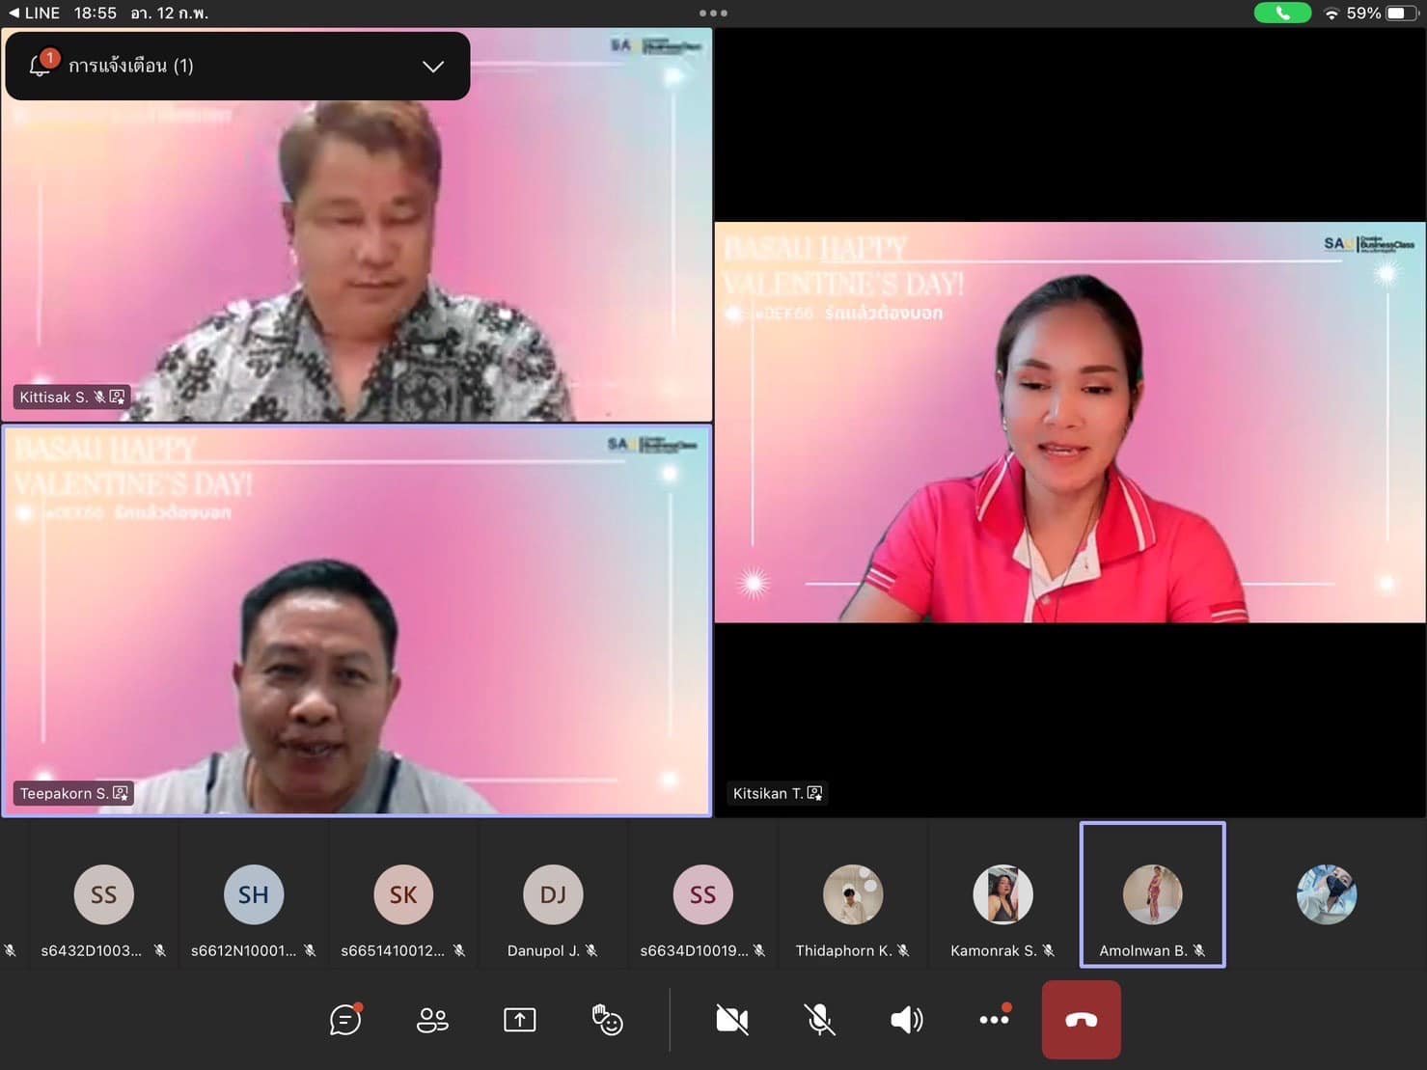The image size is (1427, 1070).
Task: Tap the share content icon
Action: [519, 1020]
